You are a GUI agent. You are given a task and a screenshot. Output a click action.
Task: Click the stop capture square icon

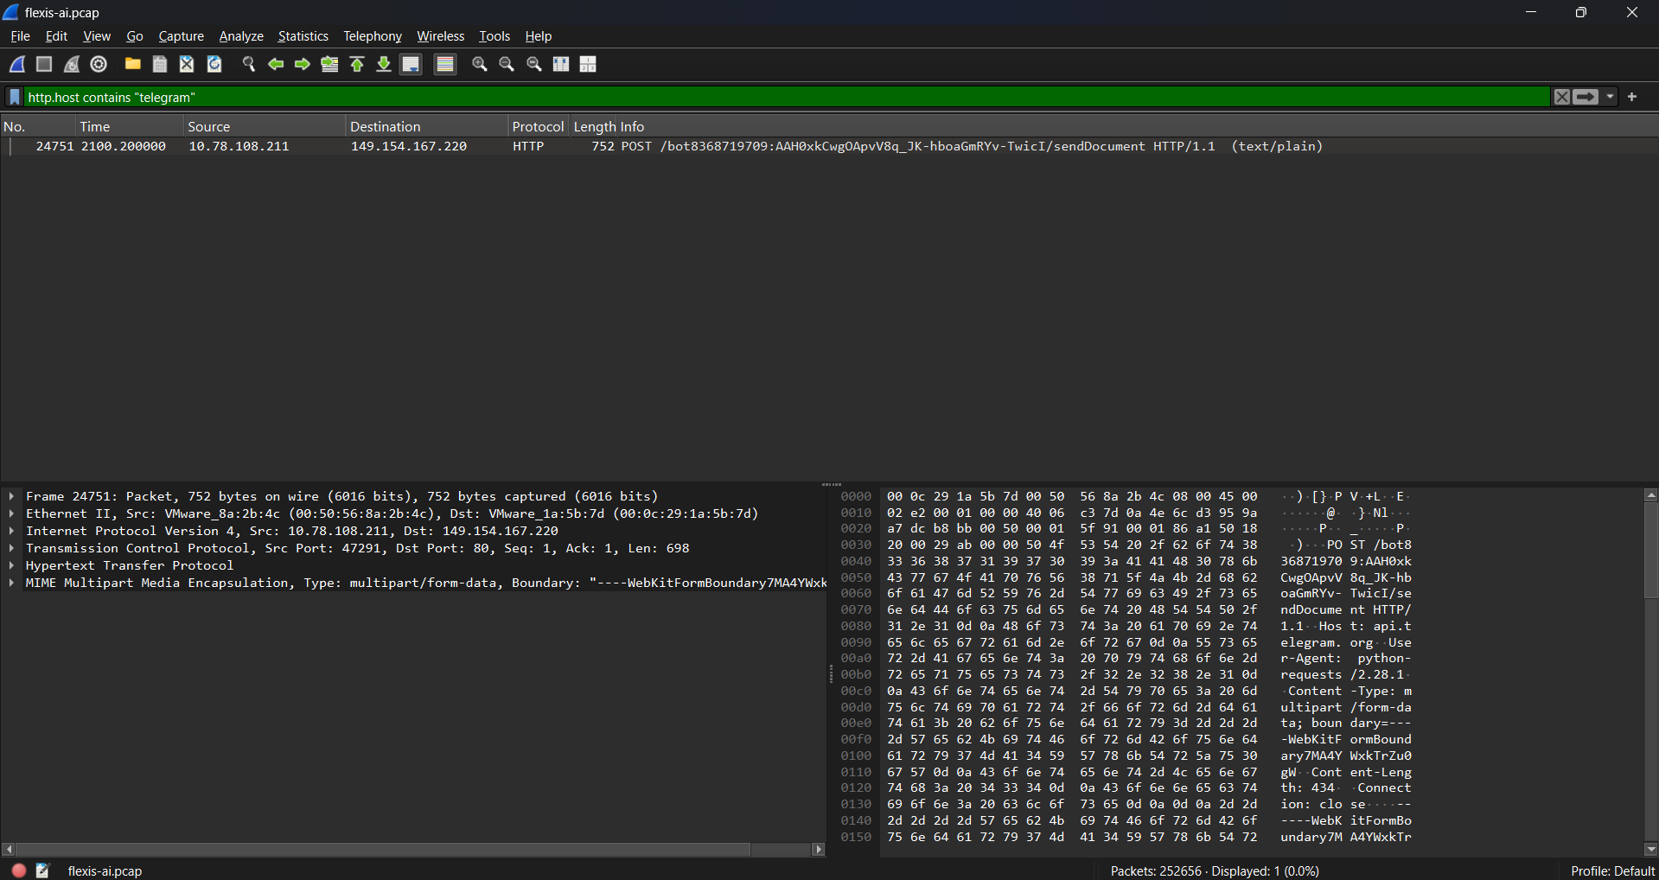tap(44, 64)
